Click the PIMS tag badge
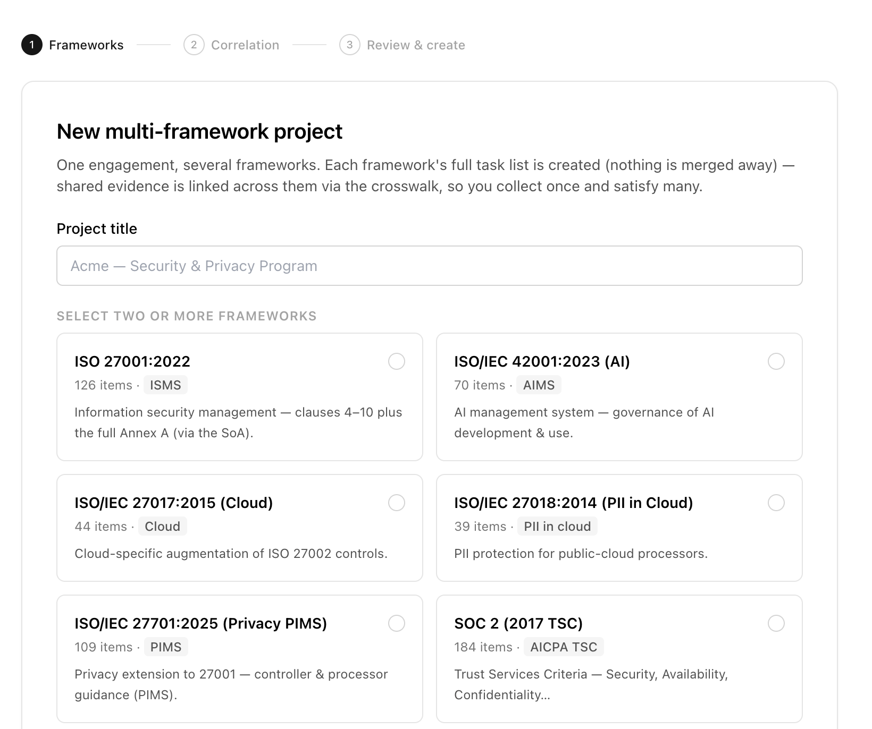This screenshot has width=872, height=729. tap(166, 647)
